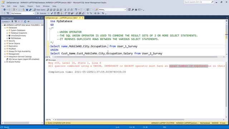Click the Open File icon

tap(24, 10)
